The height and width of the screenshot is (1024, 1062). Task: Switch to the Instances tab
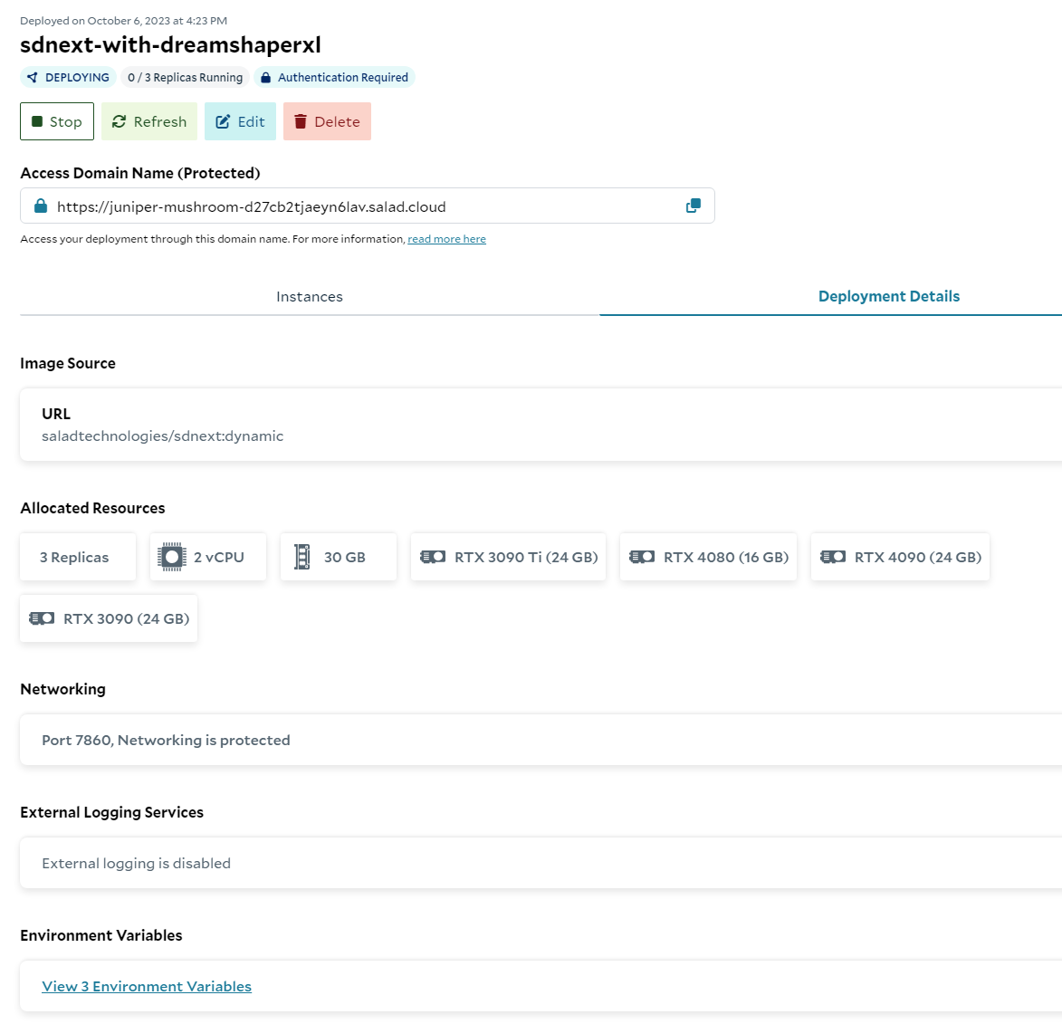pyautogui.click(x=310, y=296)
